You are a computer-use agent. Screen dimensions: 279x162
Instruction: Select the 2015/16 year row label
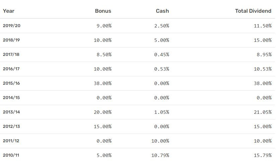tap(11, 83)
